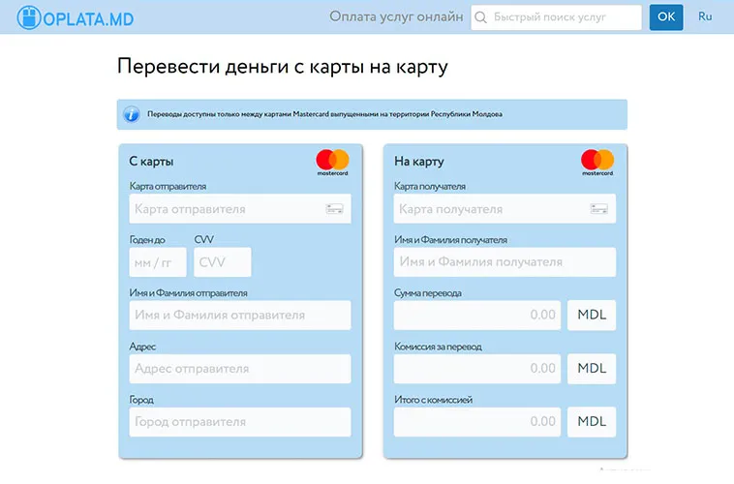734x484 pixels.
Task: Focus the sender card number field
Action: click(228, 209)
